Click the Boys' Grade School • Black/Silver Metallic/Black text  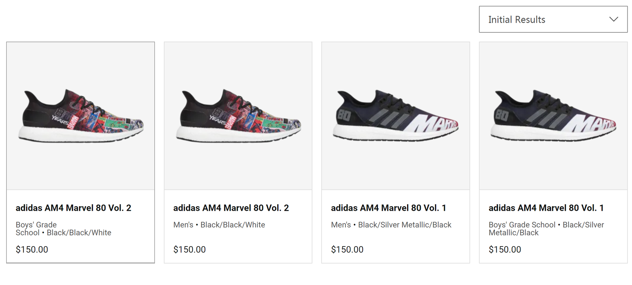(546, 229)
